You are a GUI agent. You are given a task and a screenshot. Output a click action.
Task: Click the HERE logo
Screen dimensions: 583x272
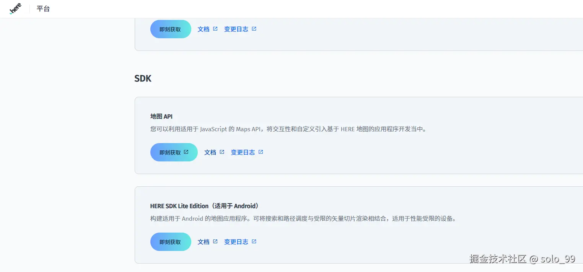(x=15, y=9)
